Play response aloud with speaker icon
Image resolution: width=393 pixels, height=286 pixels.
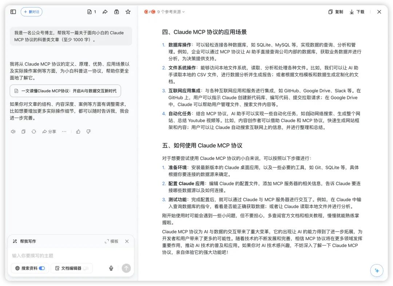click(x=13, y=132)
